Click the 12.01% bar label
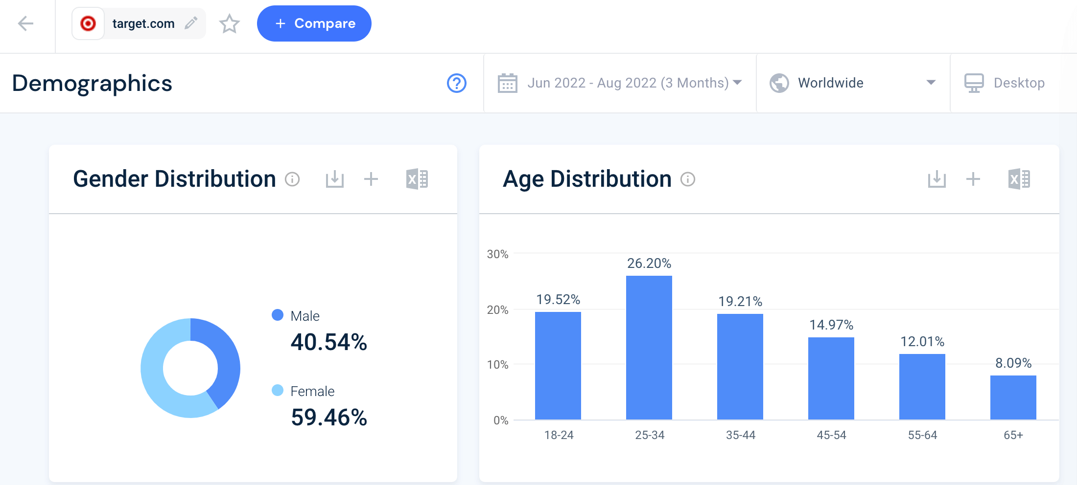The image size is (1077, 485). pyautogui.click(x=922, y=342)
